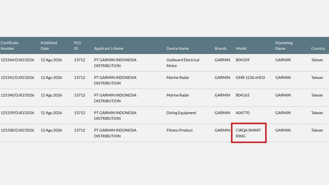The height and width of the screenshot is (185, 329).
Task: Click Marine Radar in the B04163 row
Action: [178, 95]
